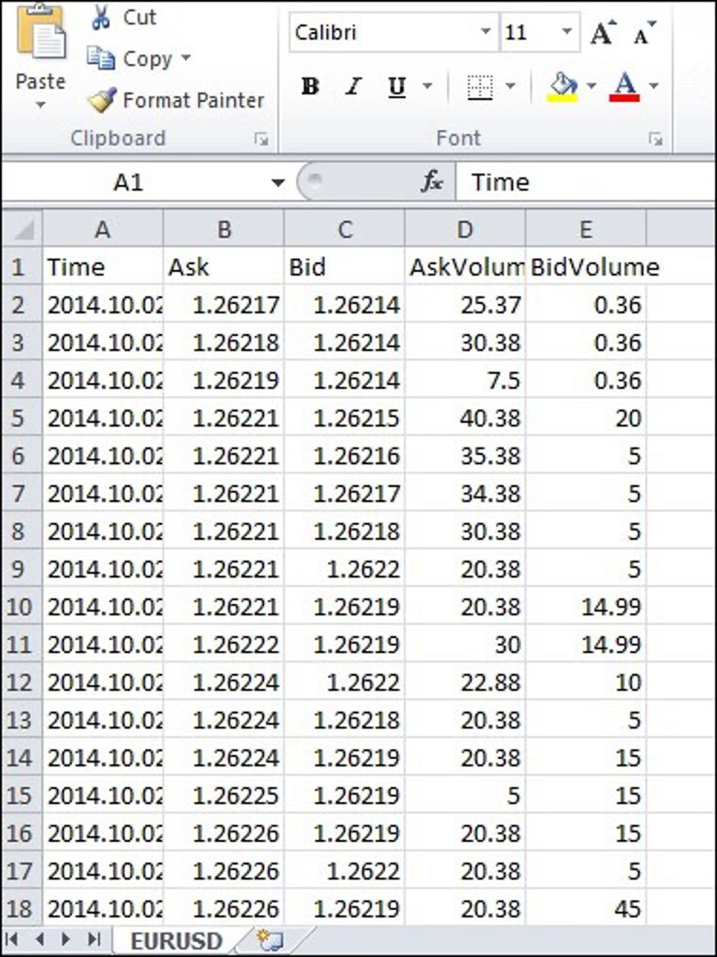The height and width of the screenshot is (957, 717).
Task: Toggle Italic formatting
Action: pos(353,87)
